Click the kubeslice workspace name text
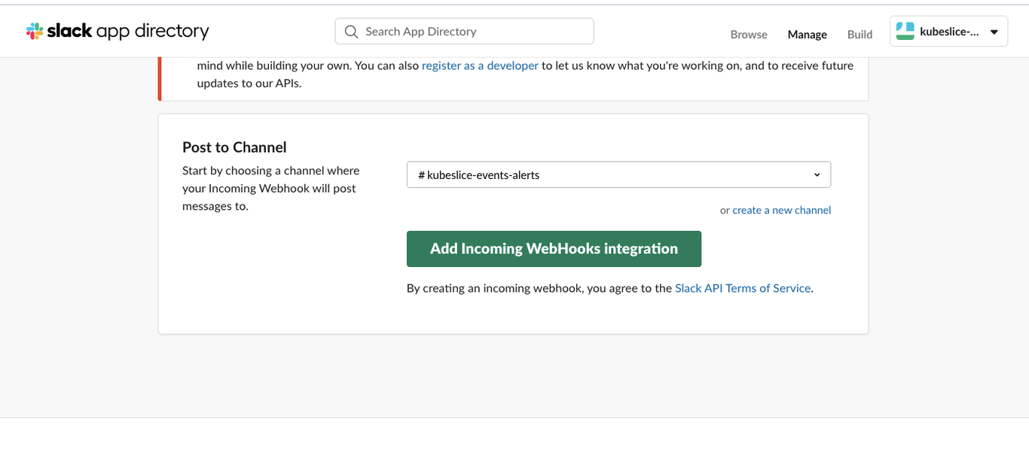This screenshot has height=452, width=1029. [x=949, y=32]
